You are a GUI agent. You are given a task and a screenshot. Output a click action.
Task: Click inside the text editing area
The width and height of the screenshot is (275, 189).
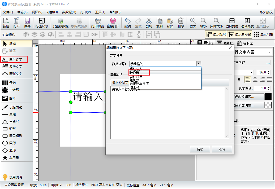click(168, 114)
